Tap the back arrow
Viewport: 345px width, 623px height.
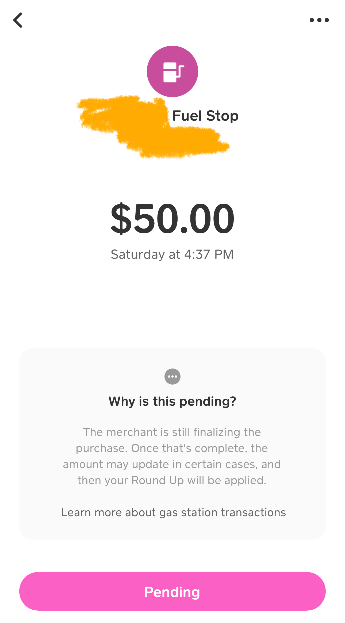pyautogui.click(x=18, y=20)
